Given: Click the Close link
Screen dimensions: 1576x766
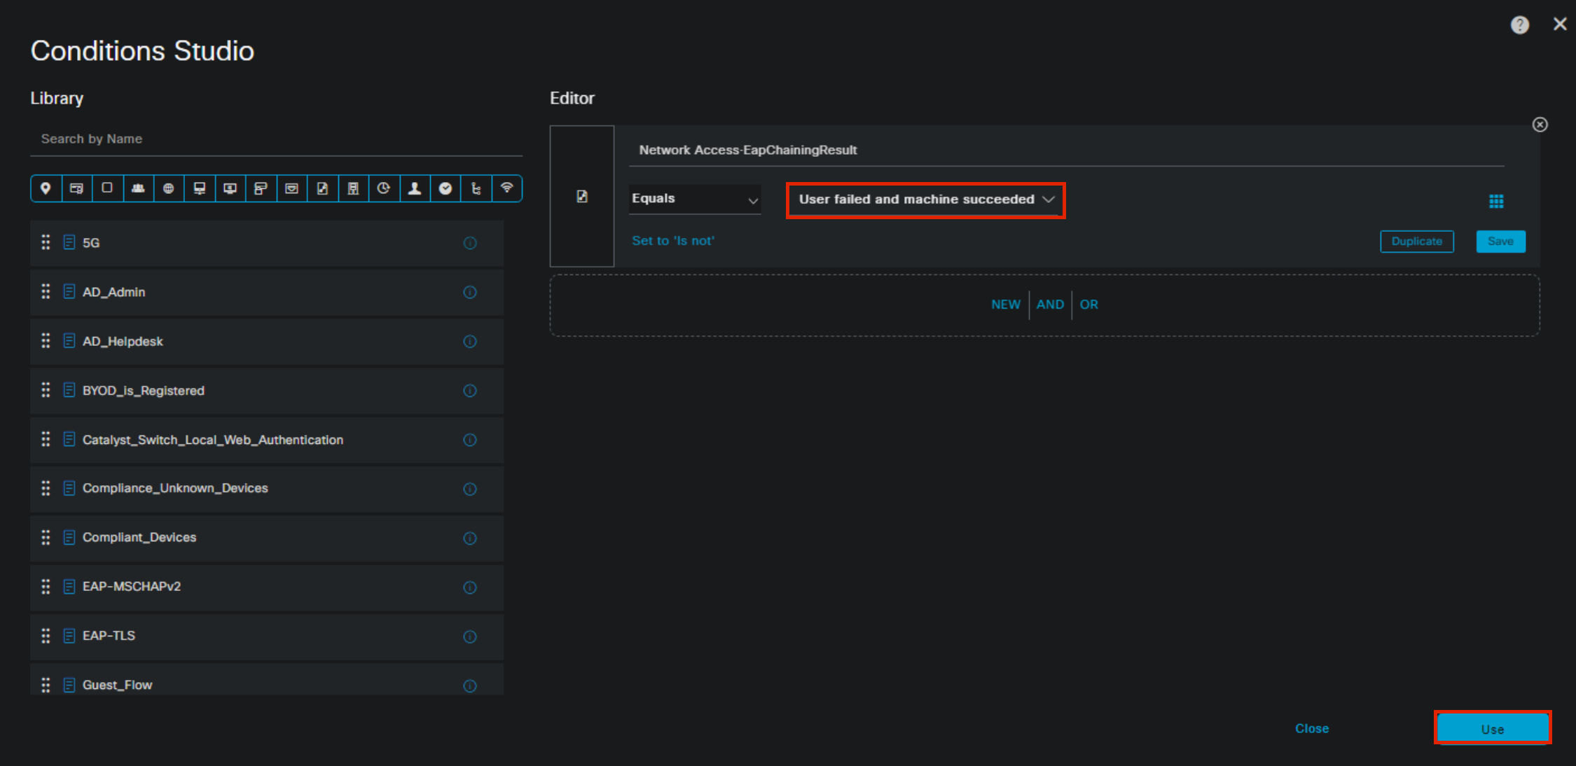Looking at the screenshot, I should click(x=1312, y=728).
